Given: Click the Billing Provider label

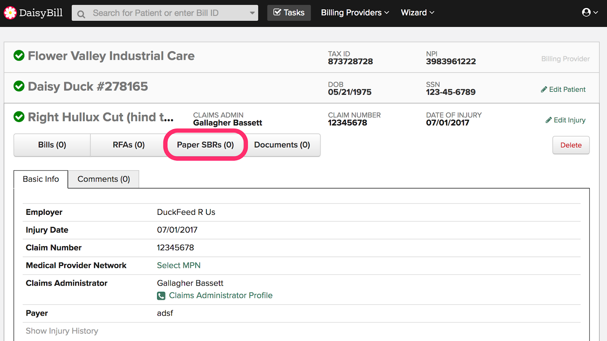Looking at the screenshot, I should click(x=565, y=59).
